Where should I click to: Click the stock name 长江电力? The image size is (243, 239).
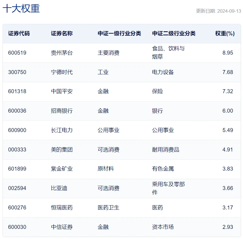(x=62, y=130)
